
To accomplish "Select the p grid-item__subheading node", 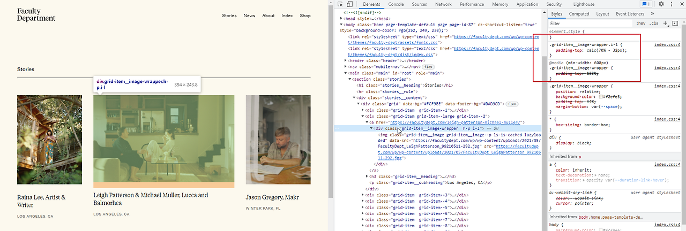I will coord(430,182).
